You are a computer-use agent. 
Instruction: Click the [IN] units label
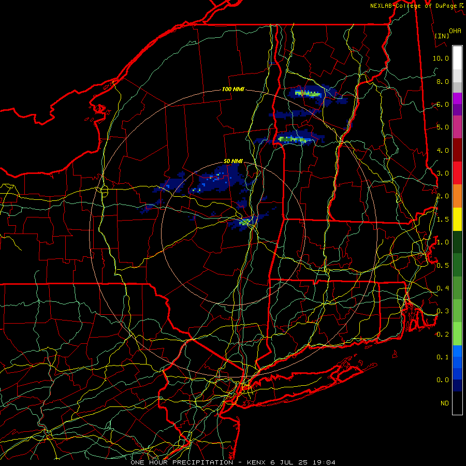tap(442, 36)
